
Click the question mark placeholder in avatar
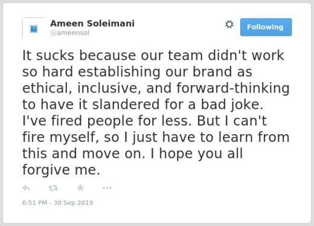[x=34, y=28]
